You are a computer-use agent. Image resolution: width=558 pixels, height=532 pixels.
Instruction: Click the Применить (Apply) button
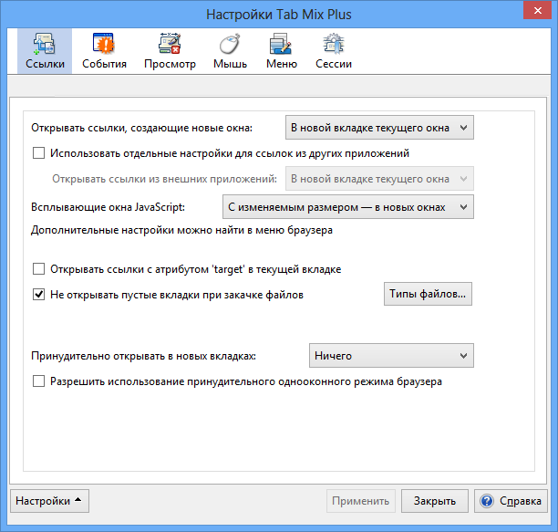click(x=361, y=501)
